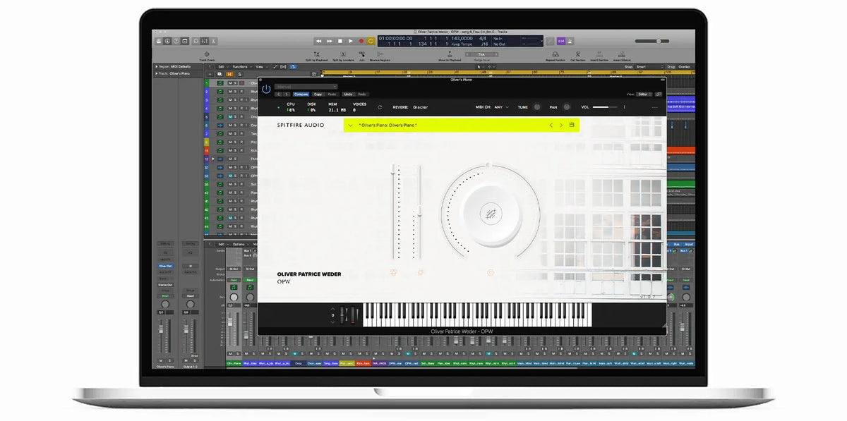The height and width of the screenshot is (421, 847).
Task: Click the refresh icon beside VOICES
Action: click(380, 107)
